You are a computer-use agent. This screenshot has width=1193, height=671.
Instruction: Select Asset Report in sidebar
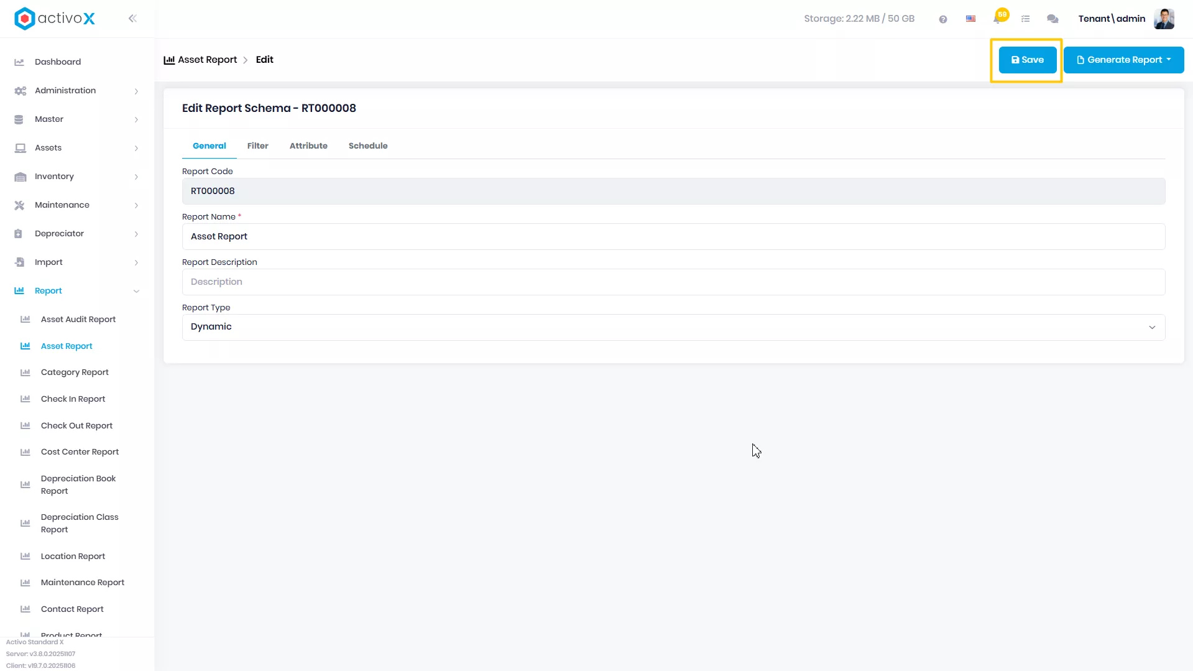click(67, 346)
